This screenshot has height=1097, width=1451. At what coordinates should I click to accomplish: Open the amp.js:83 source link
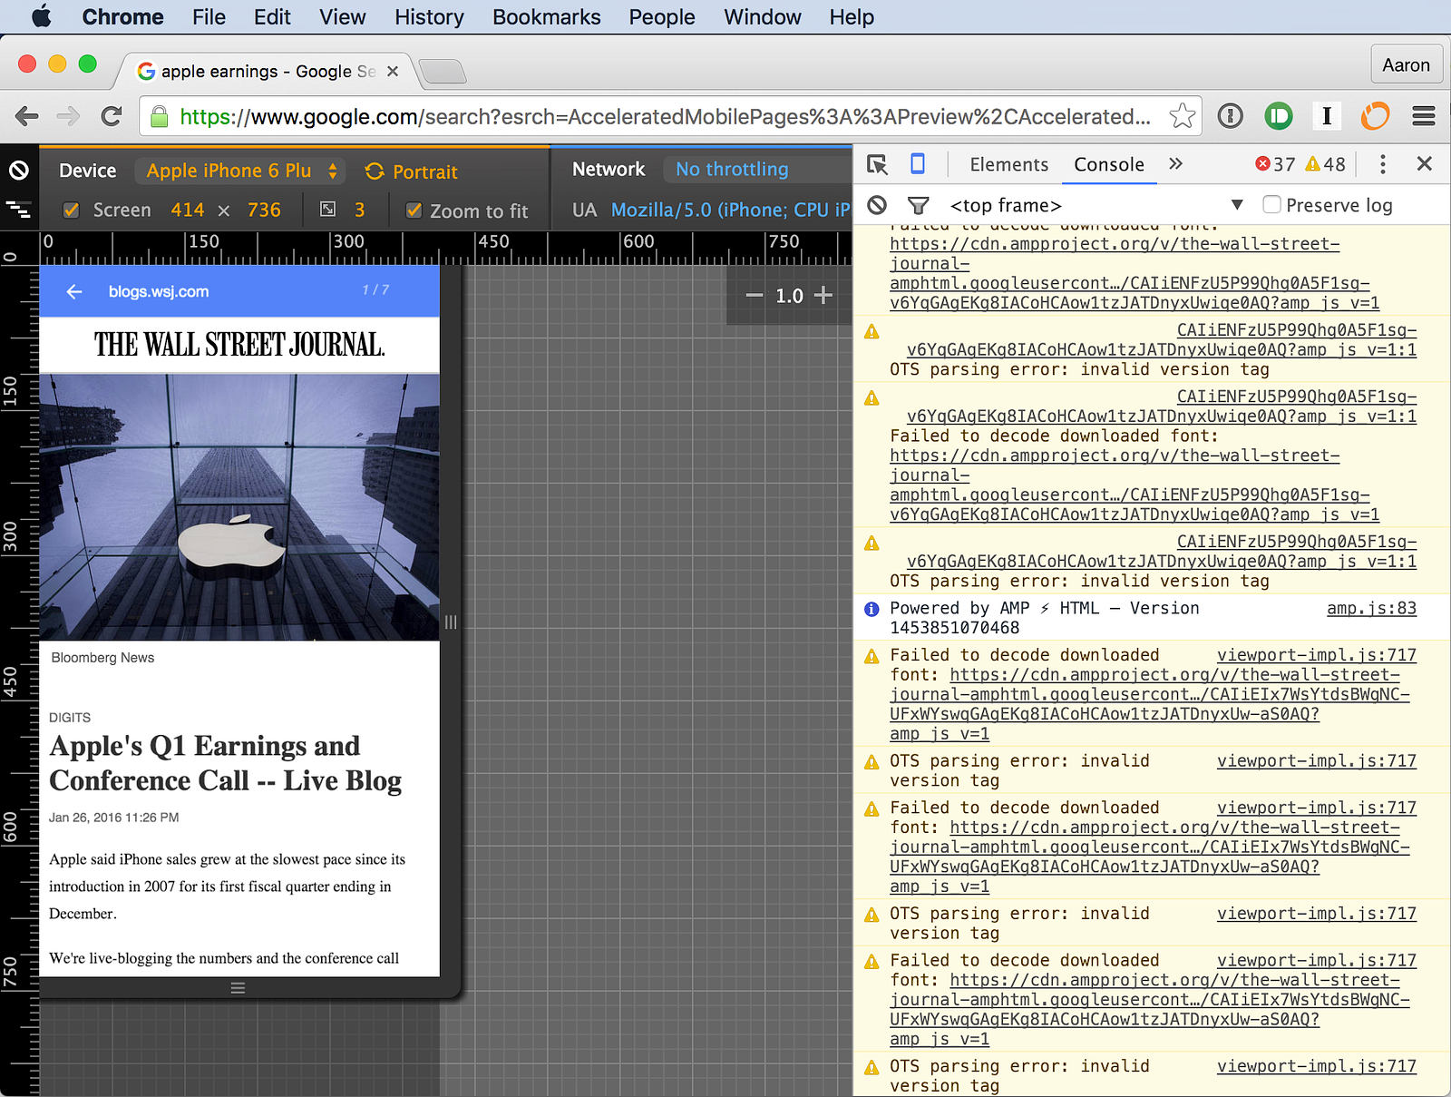1371,608
